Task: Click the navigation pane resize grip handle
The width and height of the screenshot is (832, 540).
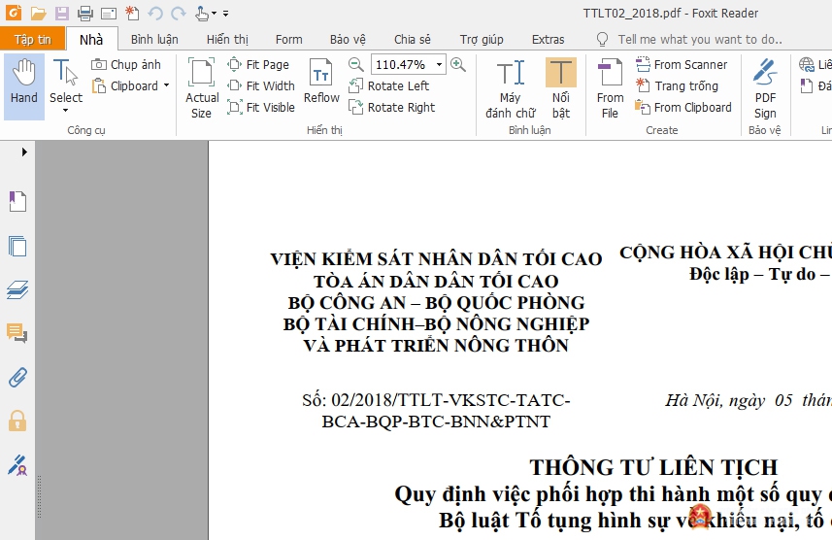Action: [x=39, y=497]
